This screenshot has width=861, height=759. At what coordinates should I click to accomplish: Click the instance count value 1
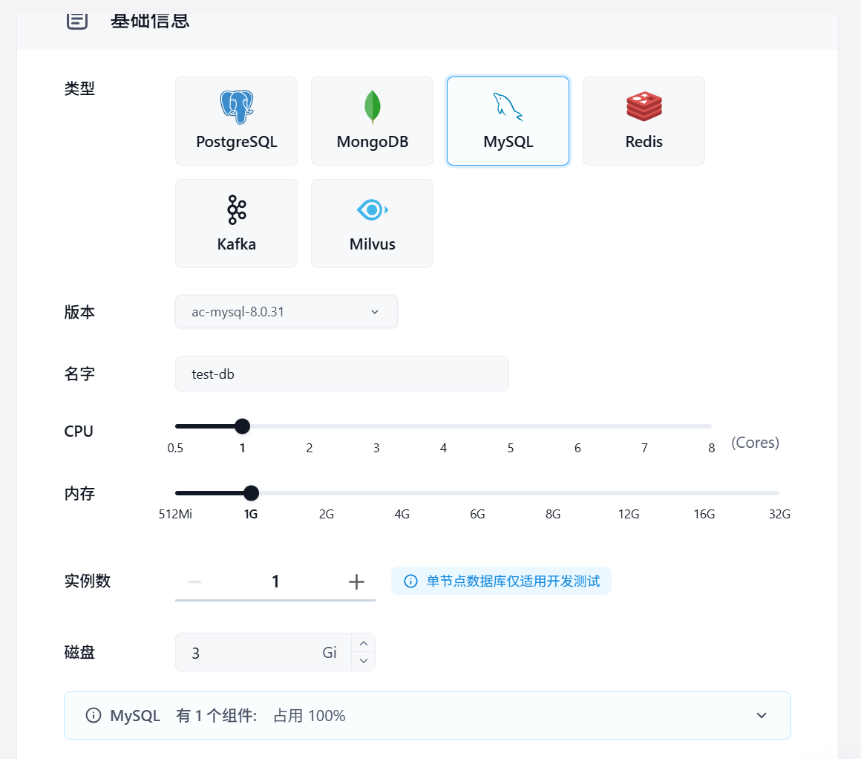click(x=275, y=582)
